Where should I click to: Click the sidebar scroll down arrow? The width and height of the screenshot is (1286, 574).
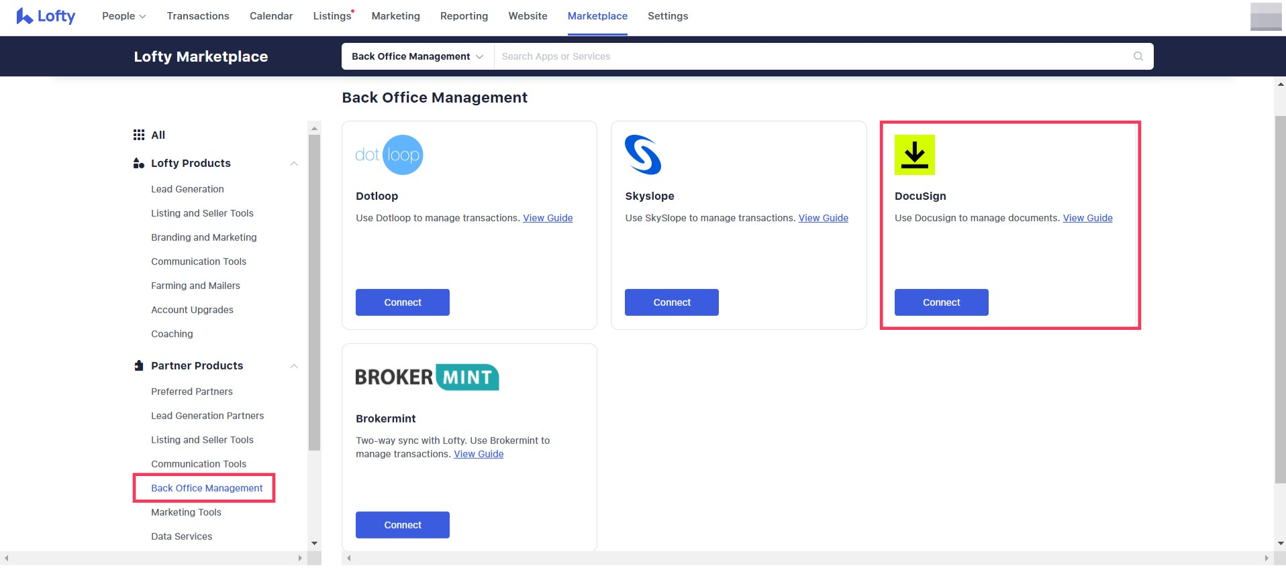(x=314, y=543)
